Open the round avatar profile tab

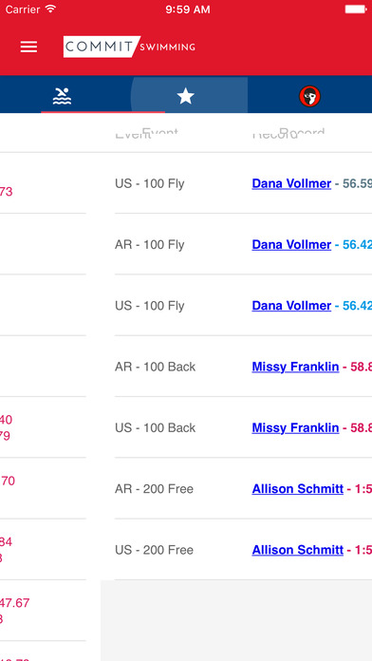pyautogui.click(x=309, y=96)
